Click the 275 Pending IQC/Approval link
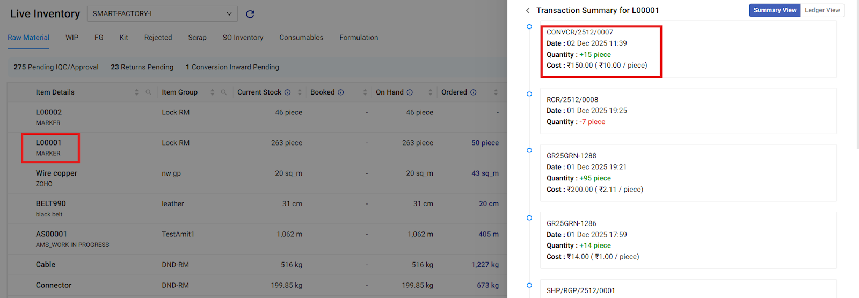859x298 pixels. [56, 67]
